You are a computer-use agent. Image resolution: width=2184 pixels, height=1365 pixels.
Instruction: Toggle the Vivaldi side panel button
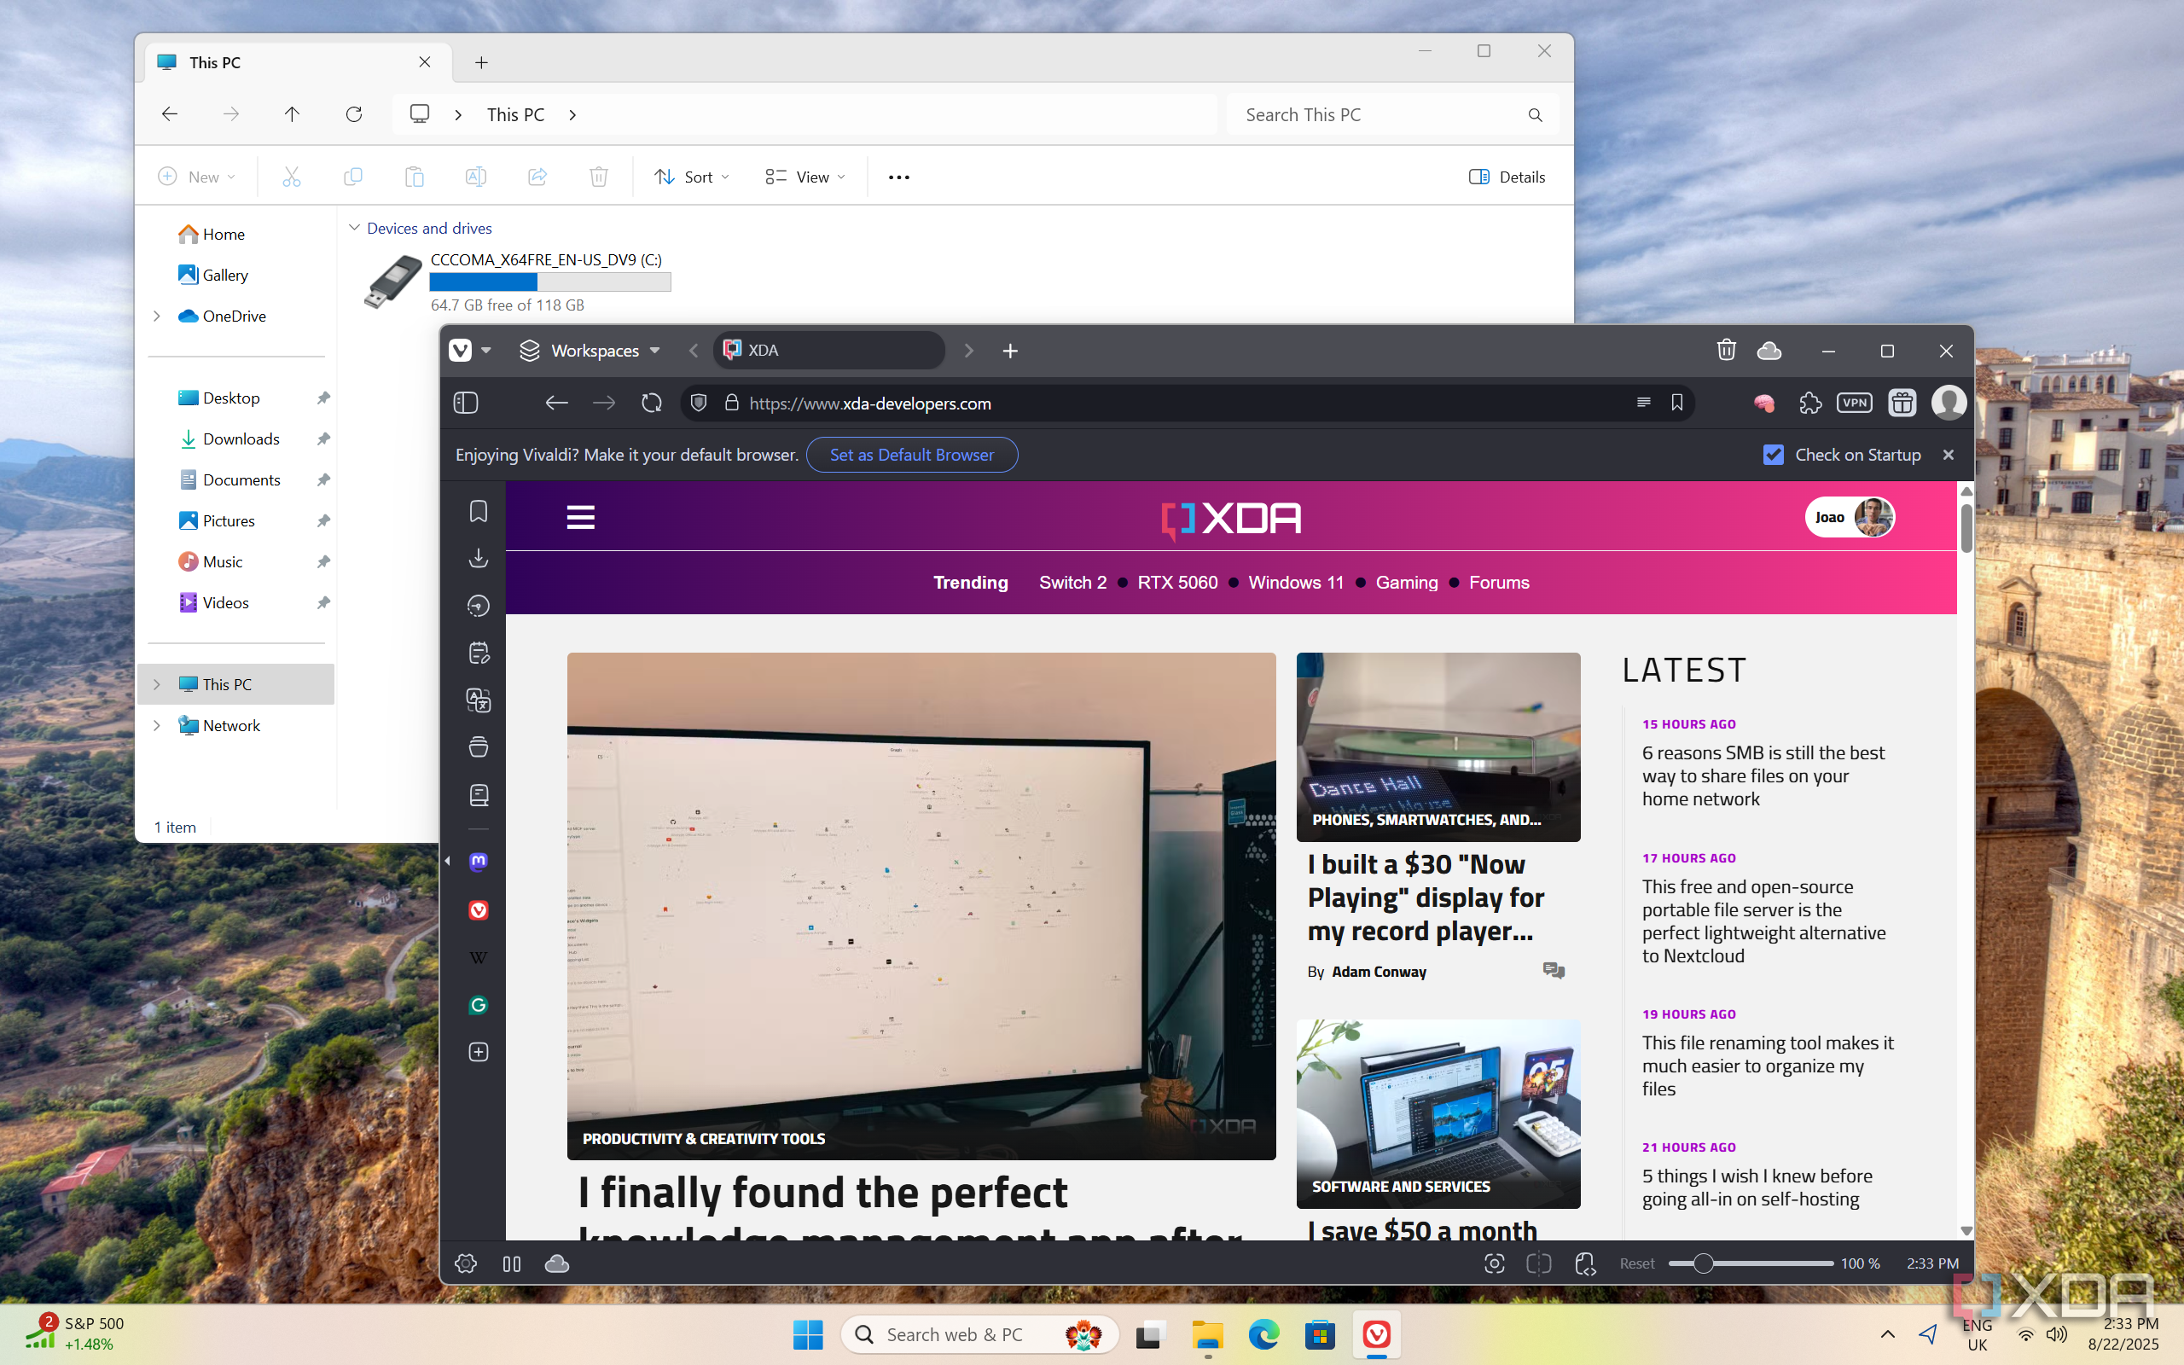click(466, 403)
